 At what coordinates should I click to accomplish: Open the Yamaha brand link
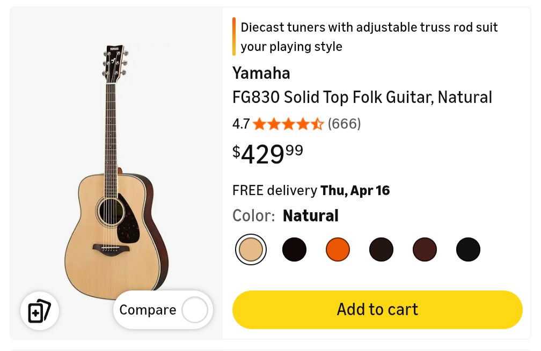[x=261, y=73]
